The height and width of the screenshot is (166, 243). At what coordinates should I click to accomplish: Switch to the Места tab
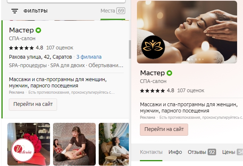click(113, 11)
